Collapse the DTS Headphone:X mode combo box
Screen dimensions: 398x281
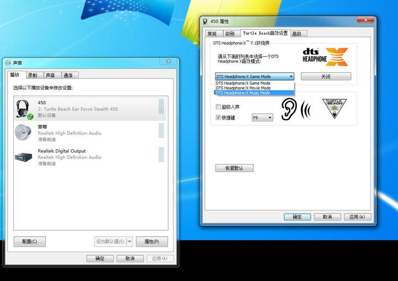pyautogui.click(x=291, y=76)
